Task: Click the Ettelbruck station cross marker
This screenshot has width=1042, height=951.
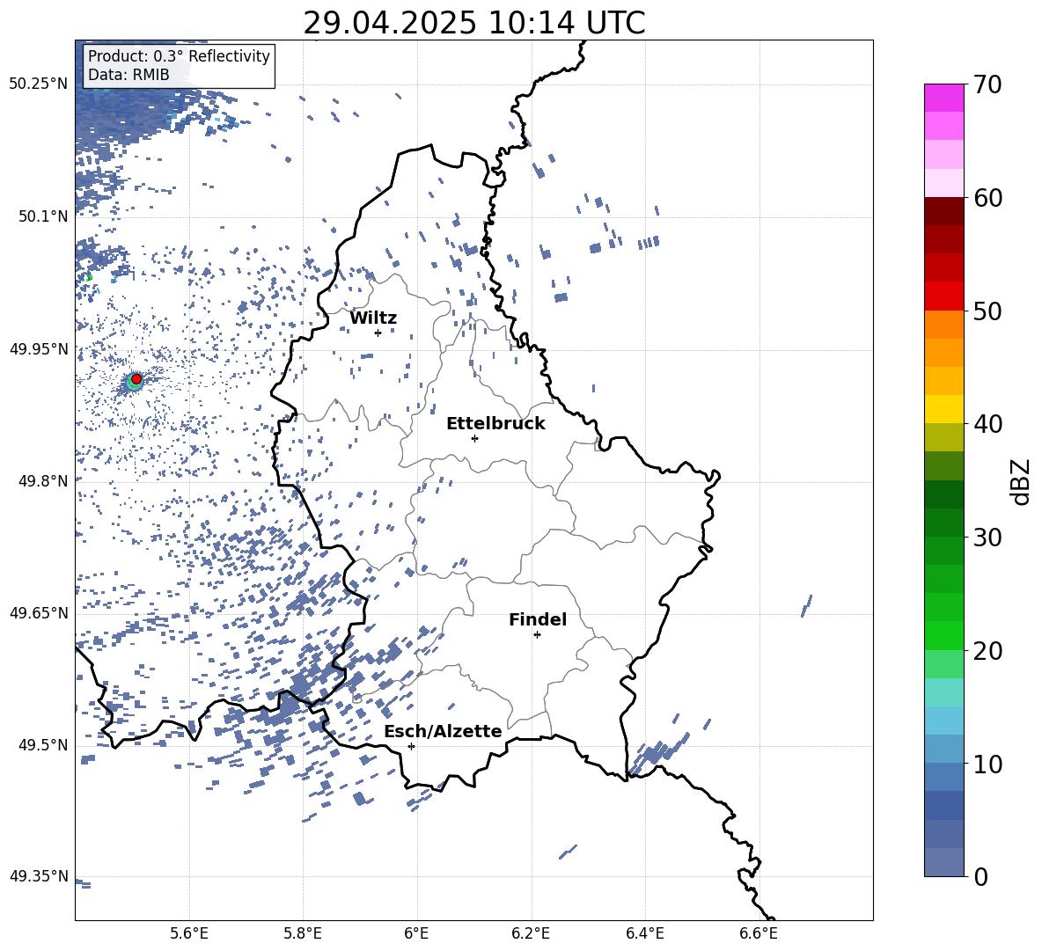Action: point(474,438)
